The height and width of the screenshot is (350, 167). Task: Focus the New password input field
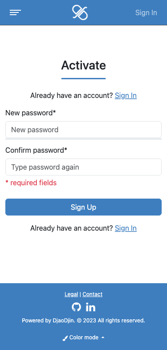(x=84, y=130)
